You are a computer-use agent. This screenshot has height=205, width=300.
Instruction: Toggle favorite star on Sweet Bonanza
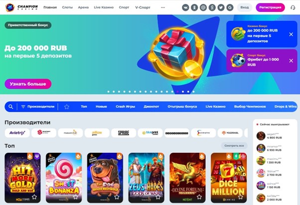tap(76, 197)
